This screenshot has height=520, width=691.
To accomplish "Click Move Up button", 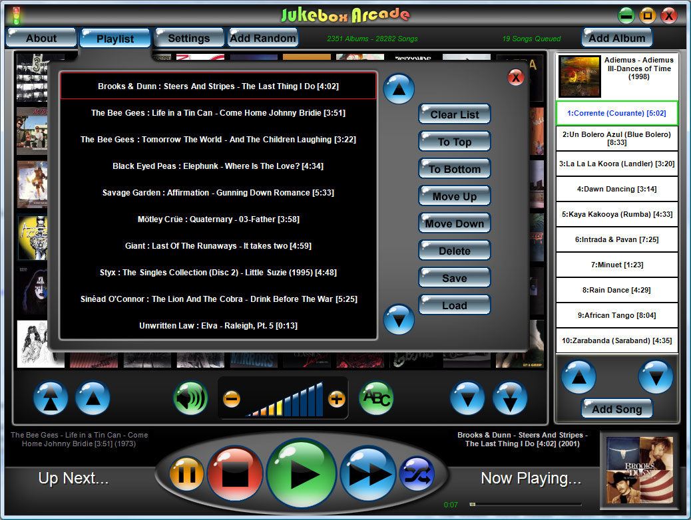I will tap(455, 196).
